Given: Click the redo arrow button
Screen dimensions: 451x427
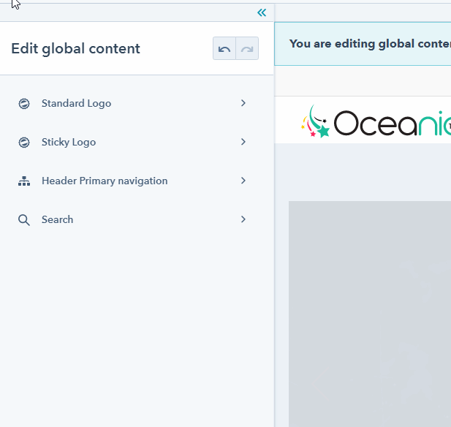Looking at the screenshot, I should click(x=247, y=49).
